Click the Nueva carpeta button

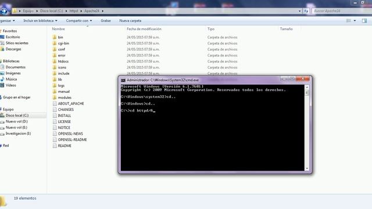[x=130, y=21]
